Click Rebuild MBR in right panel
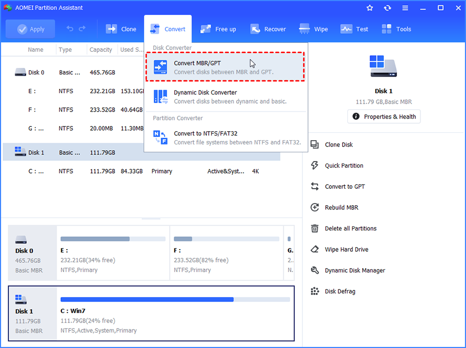The width and height of the screenshot is (466, 348). click(342, 207)
